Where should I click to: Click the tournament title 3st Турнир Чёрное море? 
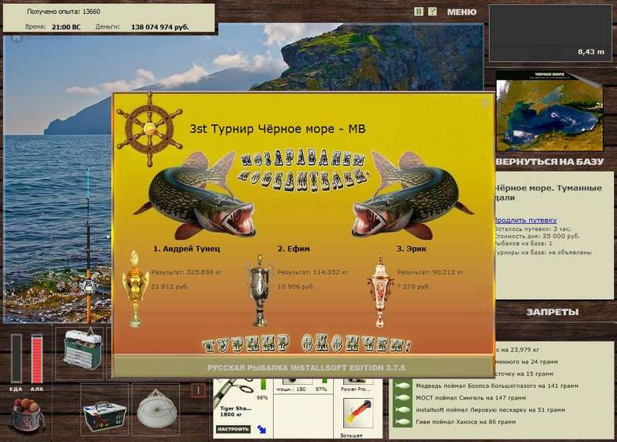coord(278,129)
